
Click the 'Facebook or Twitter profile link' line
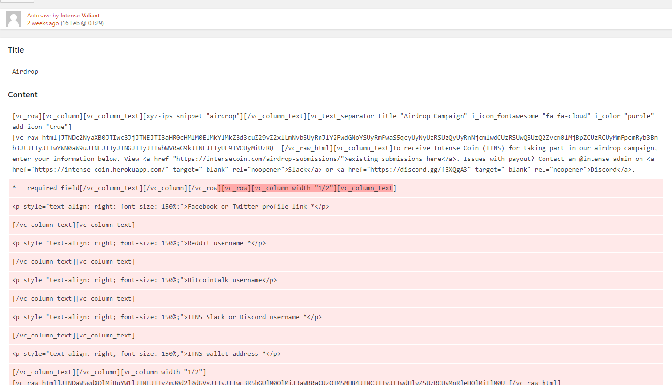336,207
